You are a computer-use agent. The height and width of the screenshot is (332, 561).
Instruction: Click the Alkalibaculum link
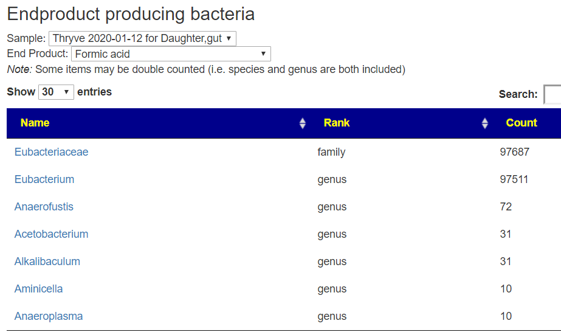(47, 261)
